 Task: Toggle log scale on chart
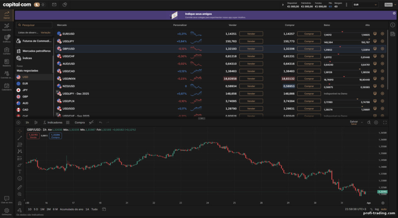click(x=377, y=209)
